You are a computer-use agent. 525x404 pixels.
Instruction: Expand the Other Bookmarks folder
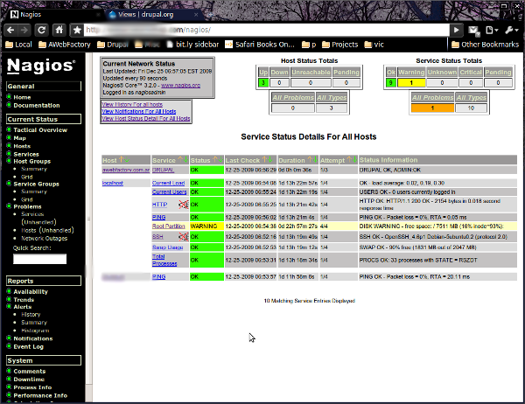click(485, 45)
